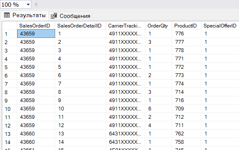This screenshot has height=150, width=239.
Task: Select row header number 2
Action: (10, 42)
